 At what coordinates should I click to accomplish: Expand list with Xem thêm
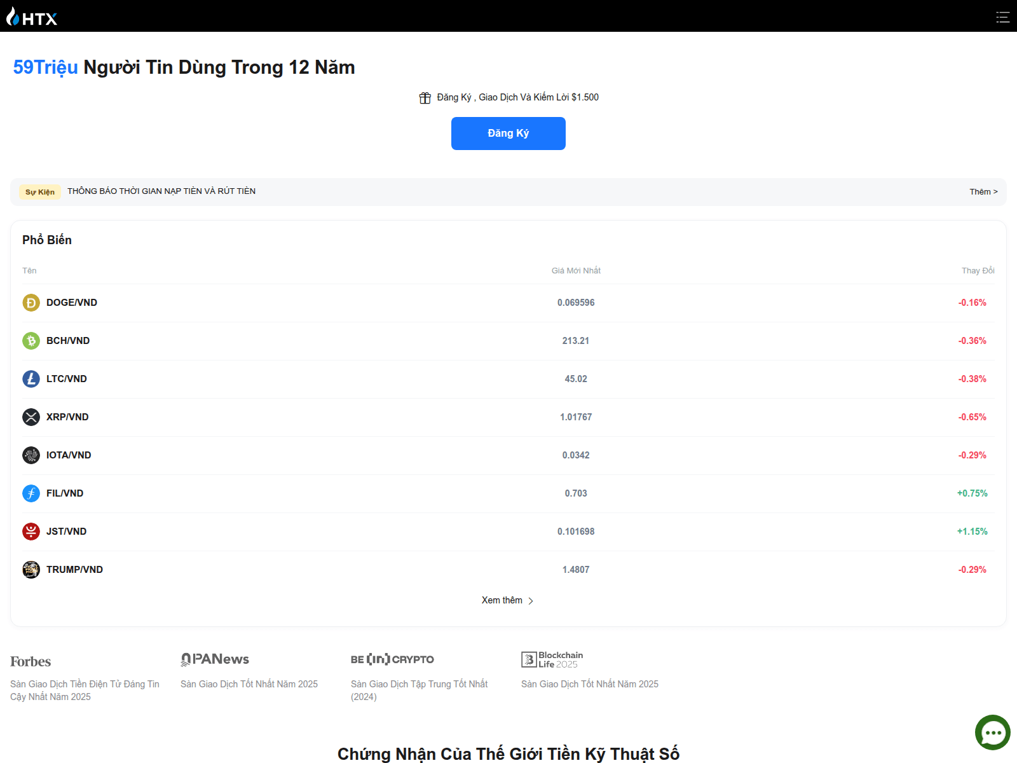coord(508,600)
